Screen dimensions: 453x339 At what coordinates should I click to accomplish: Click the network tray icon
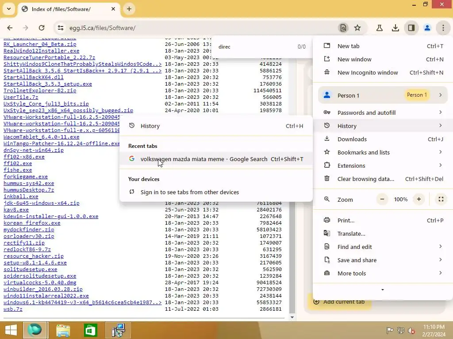[401, 330]
